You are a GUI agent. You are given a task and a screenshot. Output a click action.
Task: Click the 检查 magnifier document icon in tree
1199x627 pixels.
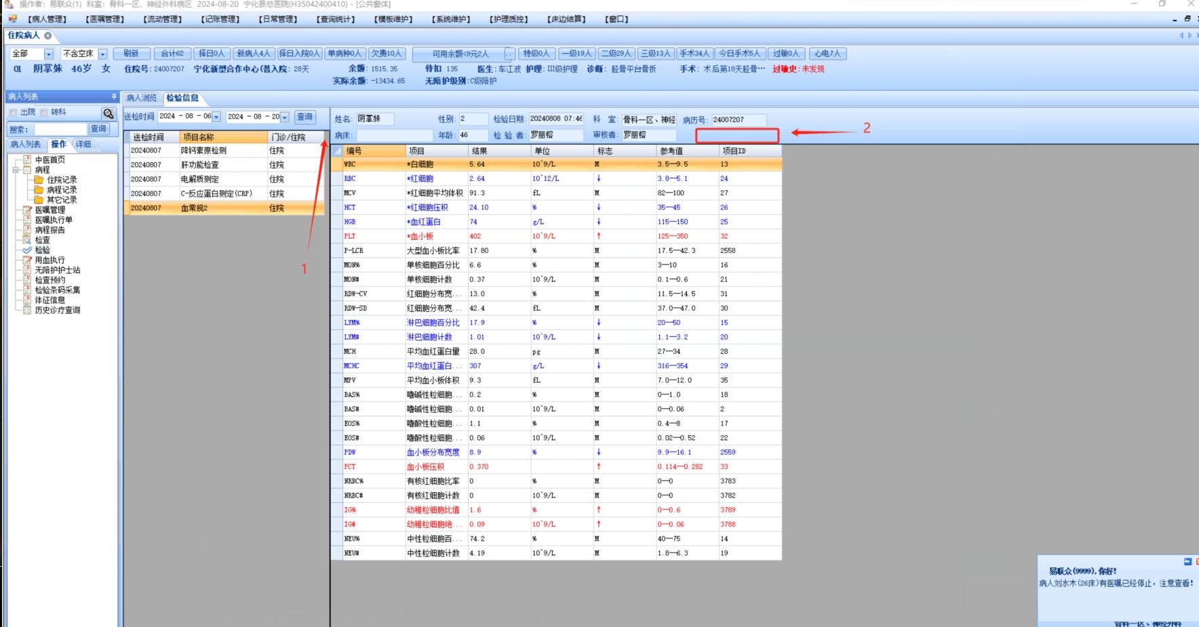point(27,240)
